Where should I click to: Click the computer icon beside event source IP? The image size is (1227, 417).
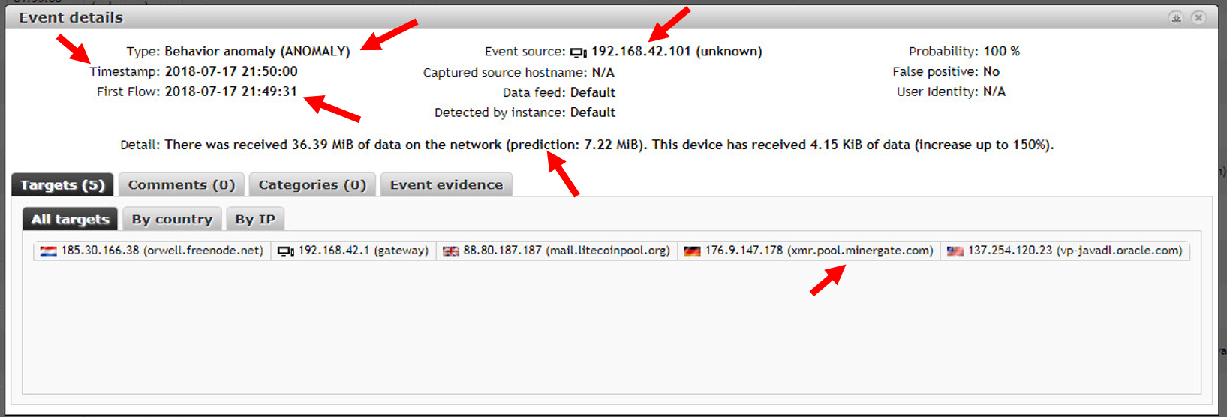point(578,52)
